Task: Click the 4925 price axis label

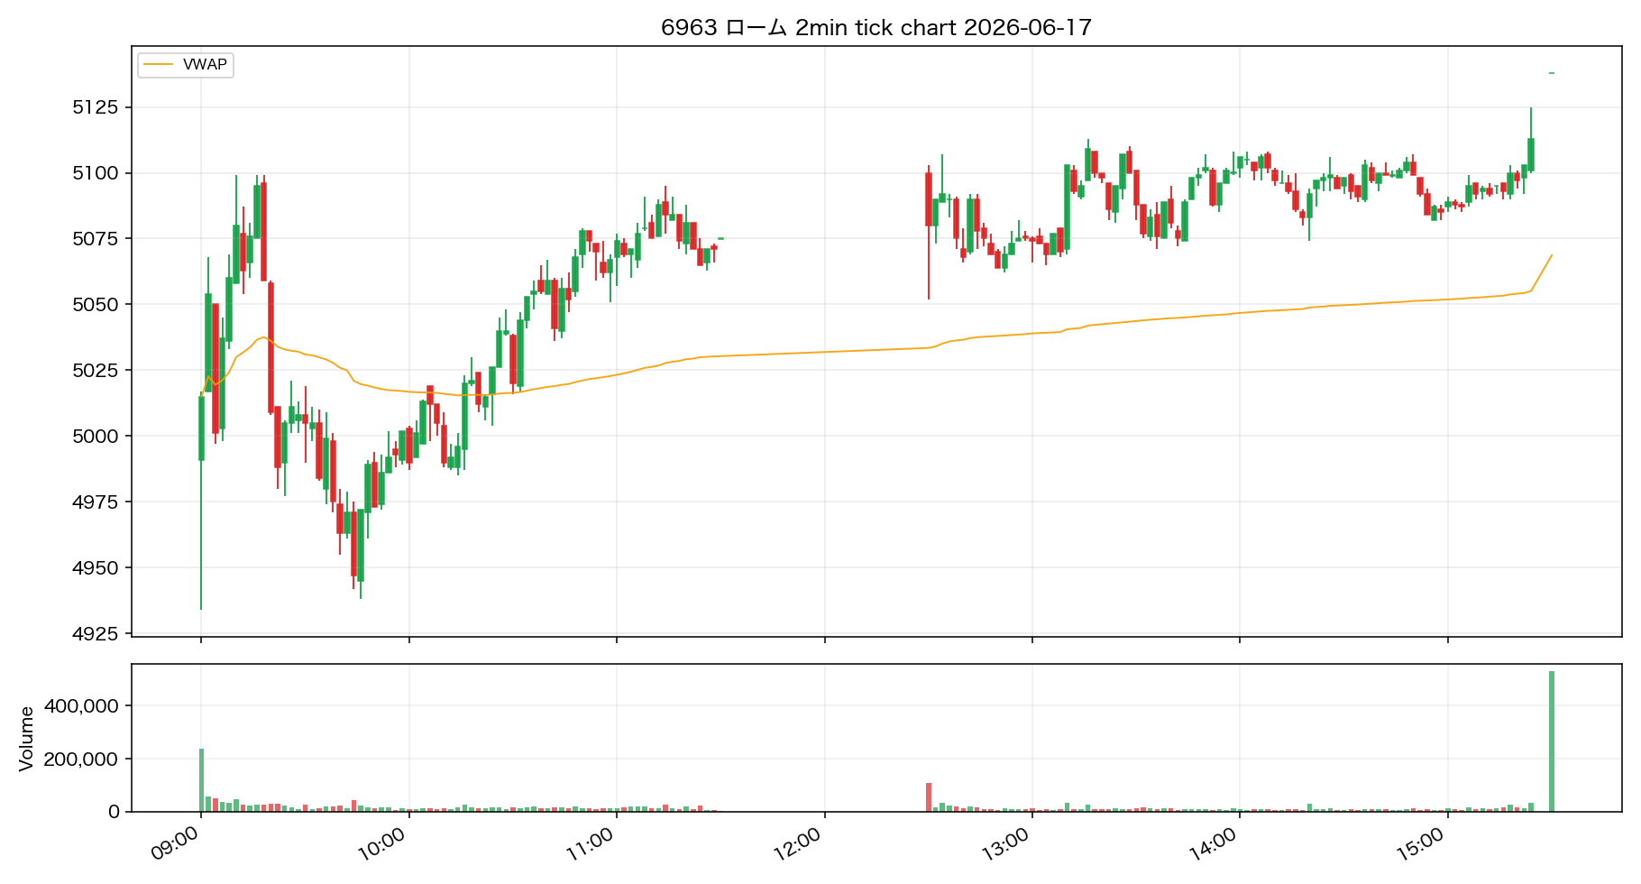Action: tap(96, 633)
